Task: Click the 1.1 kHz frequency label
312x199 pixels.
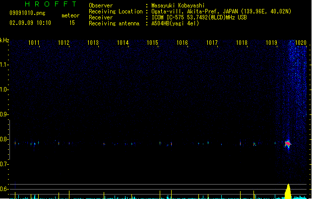Action: click(x=4, y=65)
